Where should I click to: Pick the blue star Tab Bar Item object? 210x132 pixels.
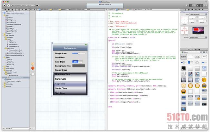183,109
